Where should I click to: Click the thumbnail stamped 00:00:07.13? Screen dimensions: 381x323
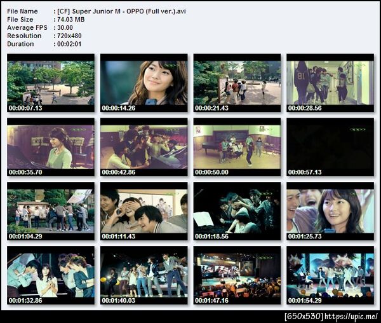click(51, 83)
